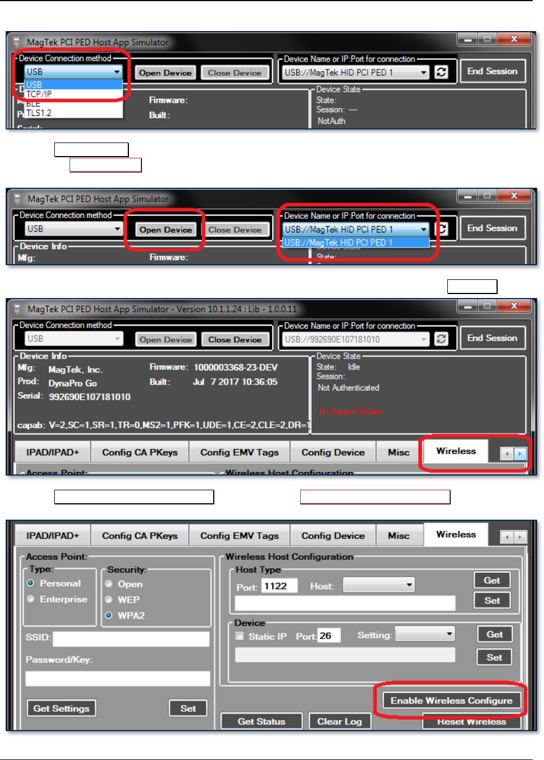Open Config EMV Tags tab below the capab line
Image resolution: width=544 pixels, height=760 pixels.
click(x=239, y=452)
